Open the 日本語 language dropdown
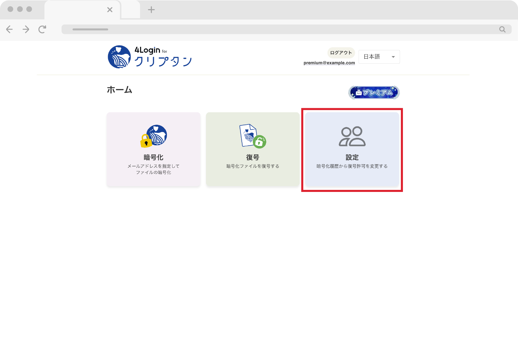518x344 pixels. (x=379, y=57)
